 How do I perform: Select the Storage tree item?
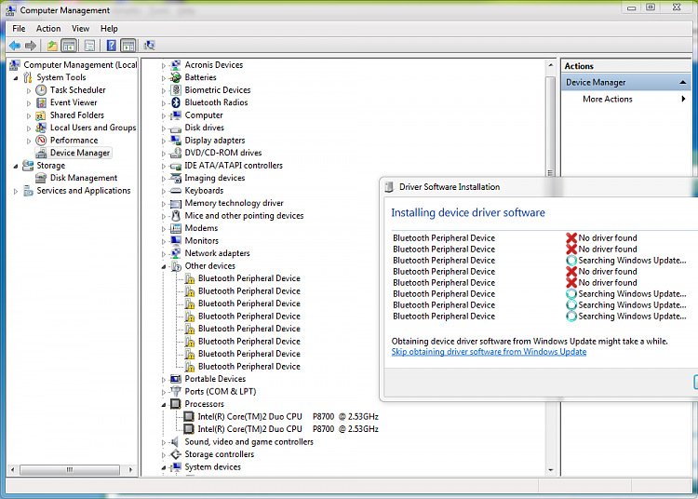pos(51,166)
